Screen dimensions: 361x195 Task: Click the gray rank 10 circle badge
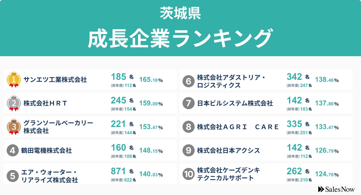(x=188, y=174)
